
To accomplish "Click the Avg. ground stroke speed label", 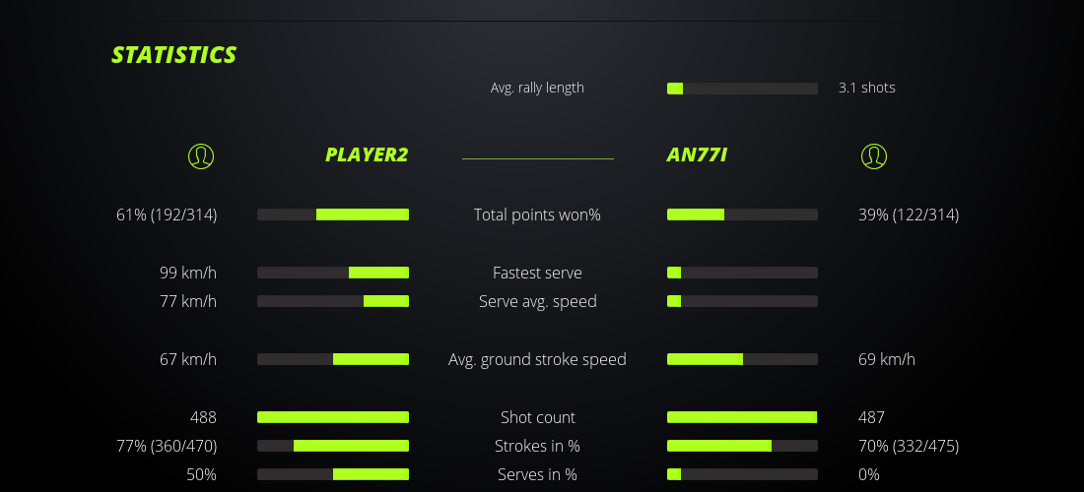I will [537, 359].
